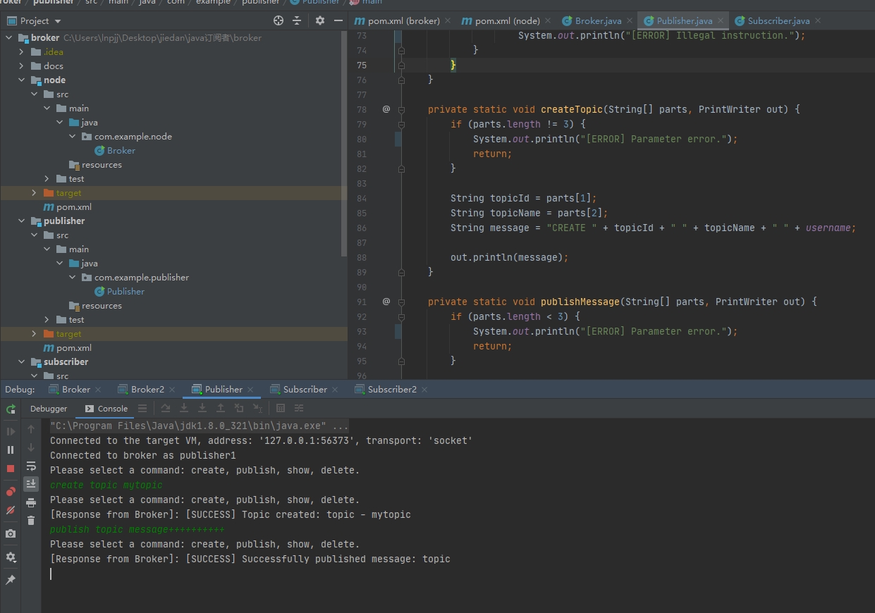Switch to the Subscriber debug tab
The height and width of the screenshot is (613, 875).
click(x=304, y=390)
